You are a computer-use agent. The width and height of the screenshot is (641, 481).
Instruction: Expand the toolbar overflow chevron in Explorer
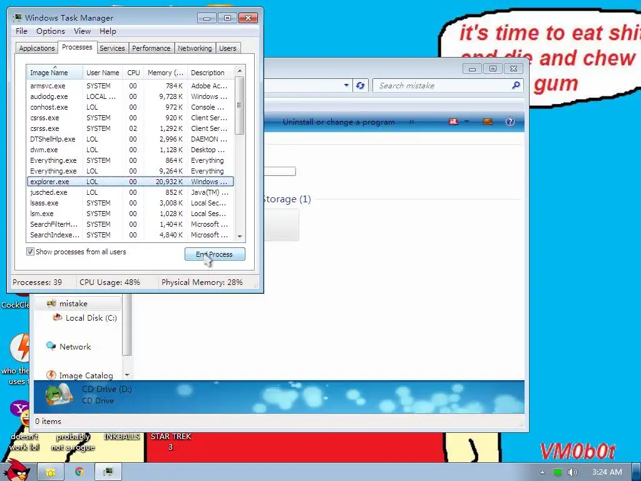click(412, 122)
